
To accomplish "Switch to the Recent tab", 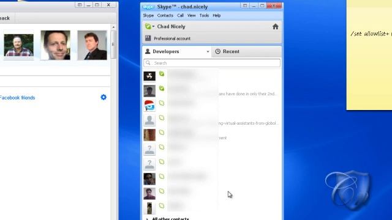I will (246, 51).
